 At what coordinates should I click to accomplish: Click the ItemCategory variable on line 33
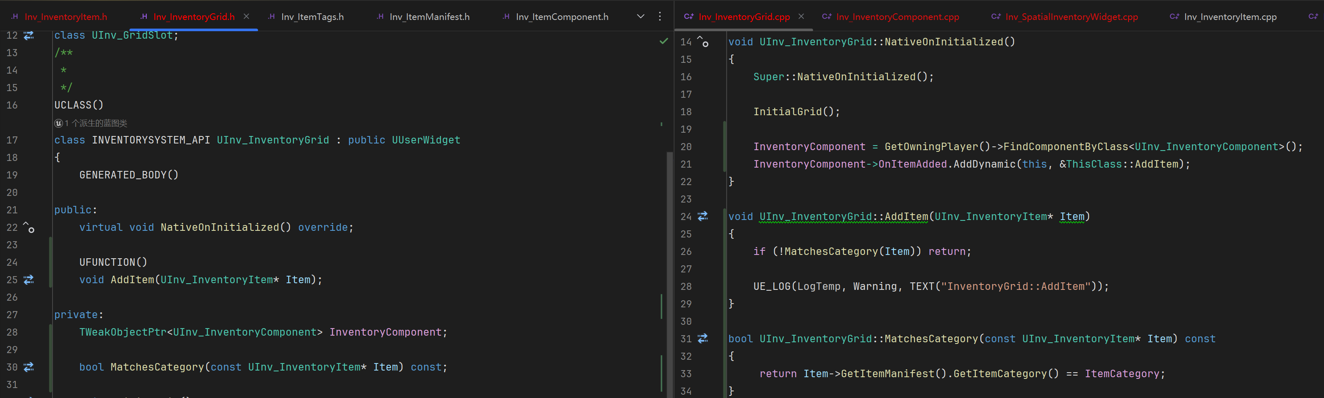(1122, 374)
